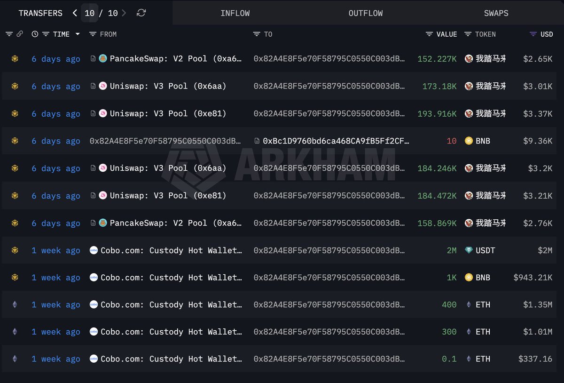This screenshot has height=383, width=564.
Task: Click Cobo.com logo in 2M USDT row
Action: [x=94, y=250]
